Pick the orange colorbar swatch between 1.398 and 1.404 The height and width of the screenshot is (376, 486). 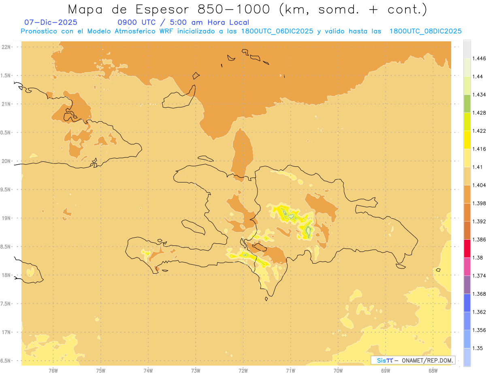tap(467, 194)
